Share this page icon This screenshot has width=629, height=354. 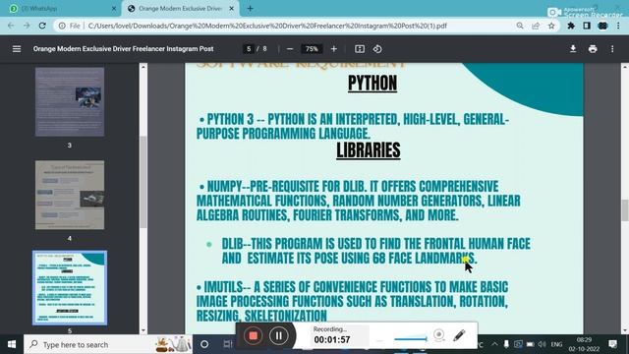536,26
